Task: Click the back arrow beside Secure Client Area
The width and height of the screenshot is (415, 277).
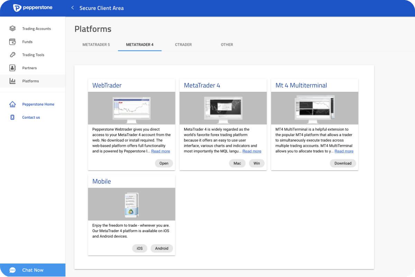Action: pos(72,8)
